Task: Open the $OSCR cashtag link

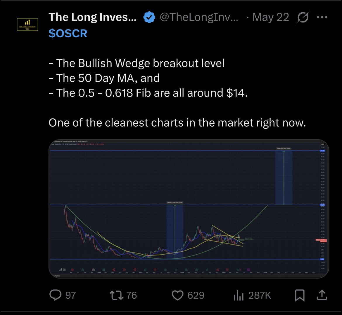Action: (68, 34)
